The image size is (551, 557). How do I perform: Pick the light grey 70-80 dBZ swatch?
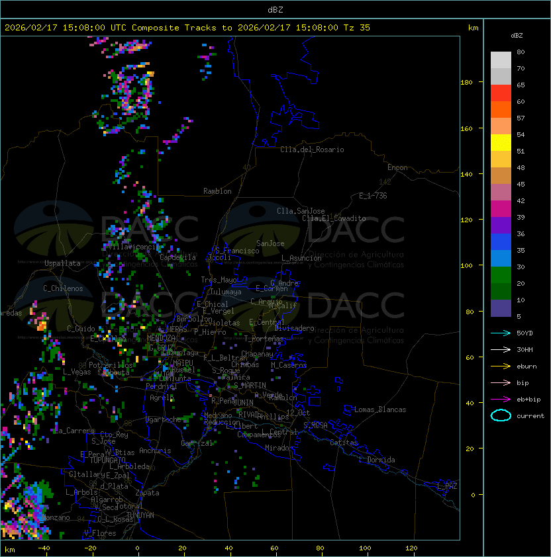(x=501, y=60)
